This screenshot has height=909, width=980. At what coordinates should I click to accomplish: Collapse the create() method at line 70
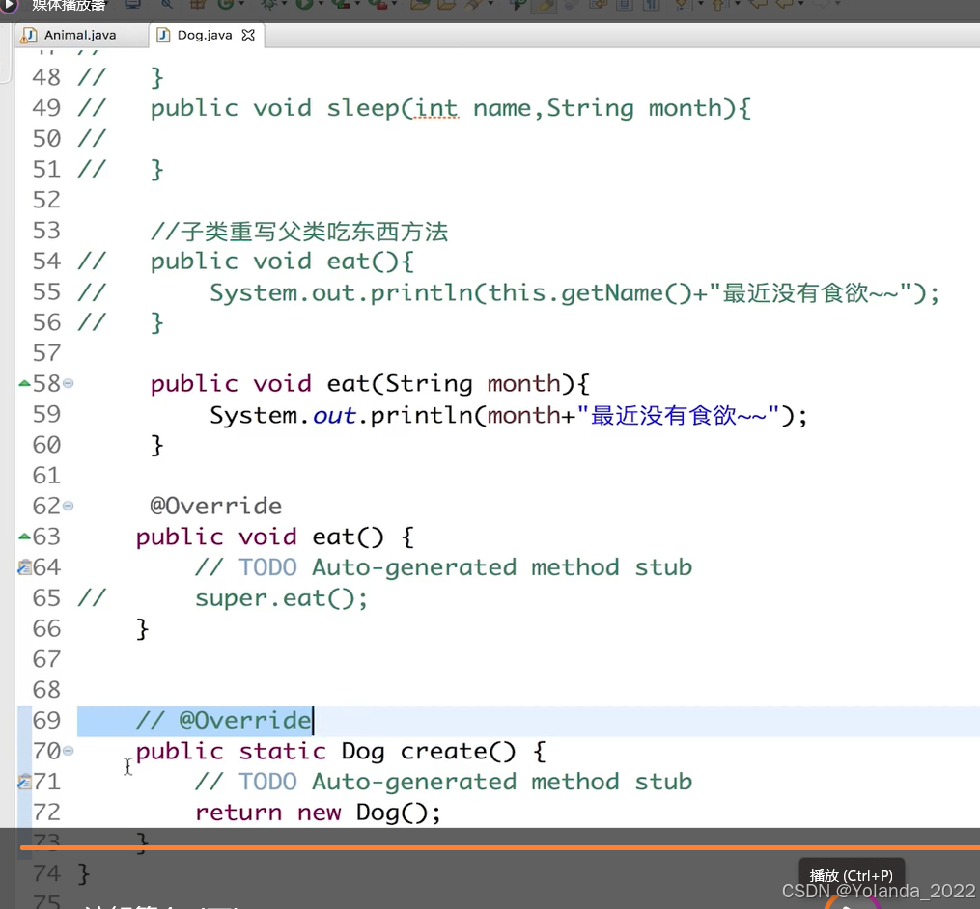[69, 751]
